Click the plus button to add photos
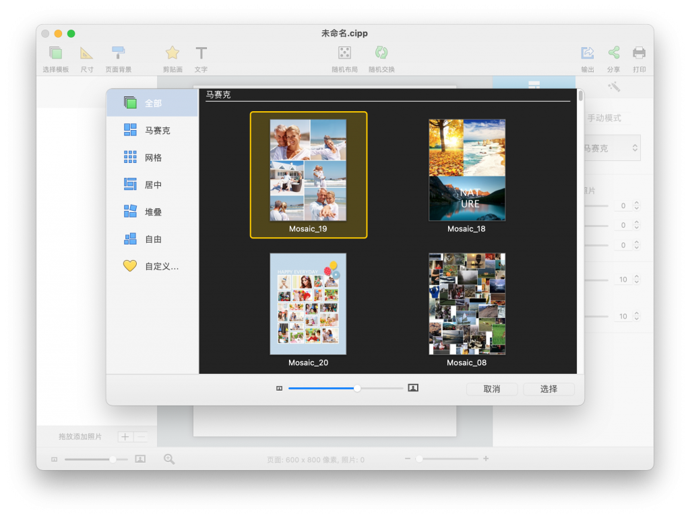 [x=125, y=436]
